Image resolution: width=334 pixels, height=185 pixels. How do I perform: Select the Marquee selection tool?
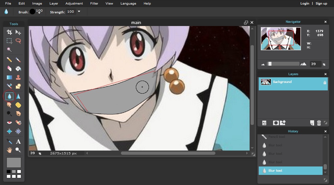[9, 41]
